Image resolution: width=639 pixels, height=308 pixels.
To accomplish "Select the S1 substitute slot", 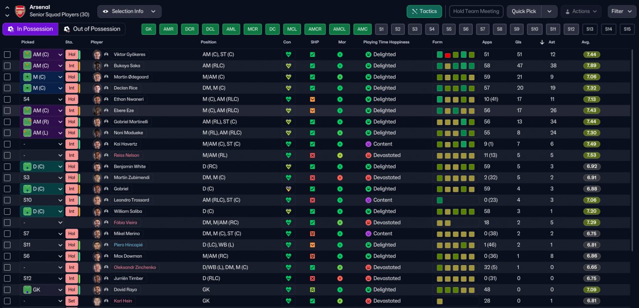I will pyautogui.click(x=381, y=29).
